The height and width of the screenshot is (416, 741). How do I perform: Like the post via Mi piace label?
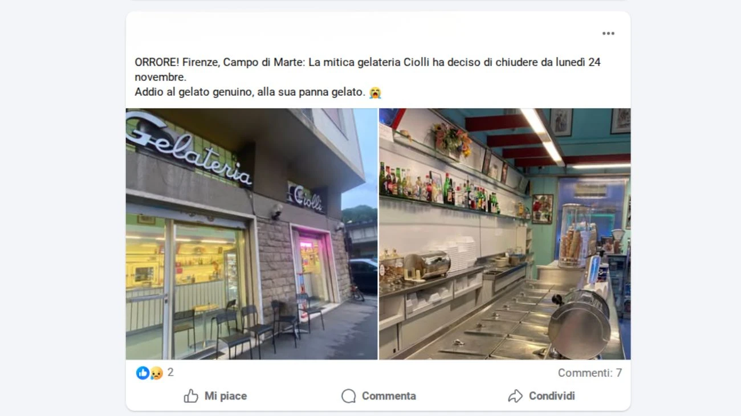coord(226,396)
